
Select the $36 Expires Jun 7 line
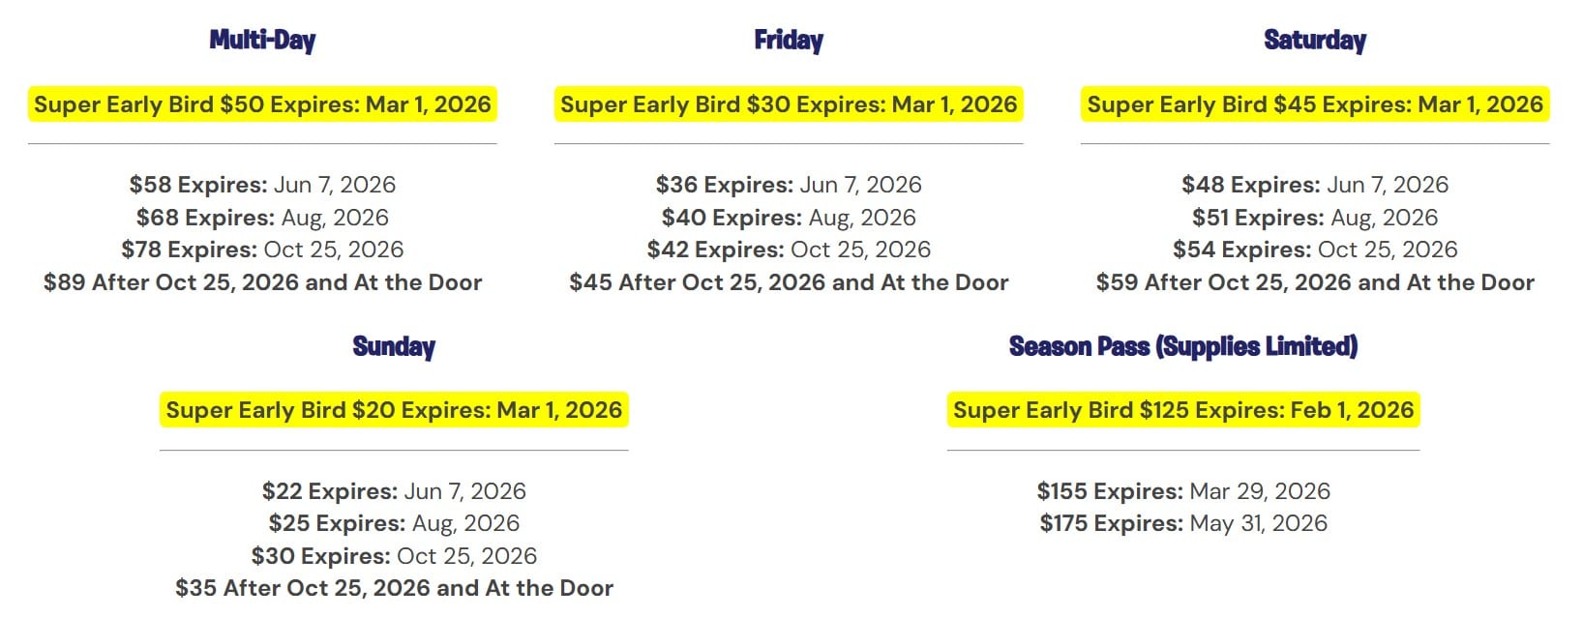pos(789,185)
